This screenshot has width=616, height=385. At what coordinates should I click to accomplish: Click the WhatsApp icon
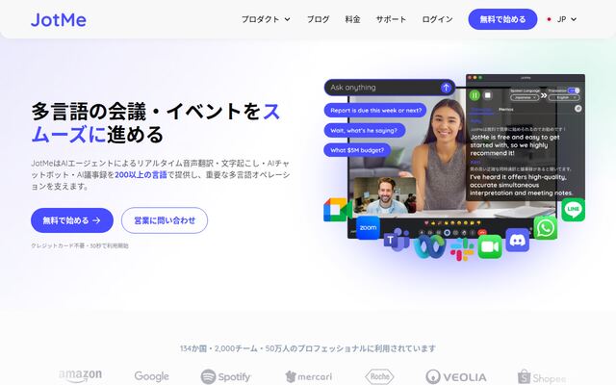pos(546,228)
